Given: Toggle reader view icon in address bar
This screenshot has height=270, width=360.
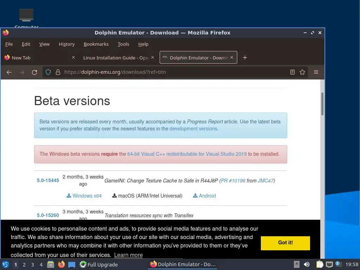Looking at the screenshot, I should (292, 72).
